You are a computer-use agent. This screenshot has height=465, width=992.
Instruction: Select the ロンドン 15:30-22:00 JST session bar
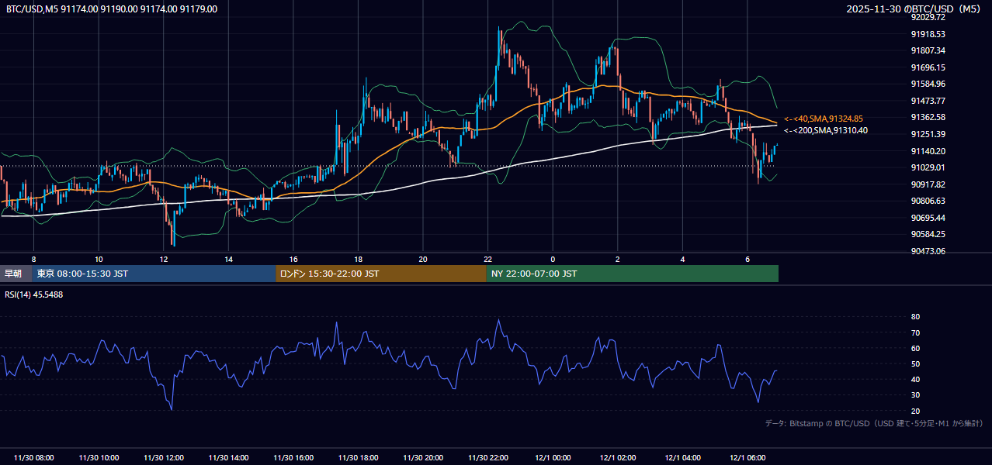point(381,274)
